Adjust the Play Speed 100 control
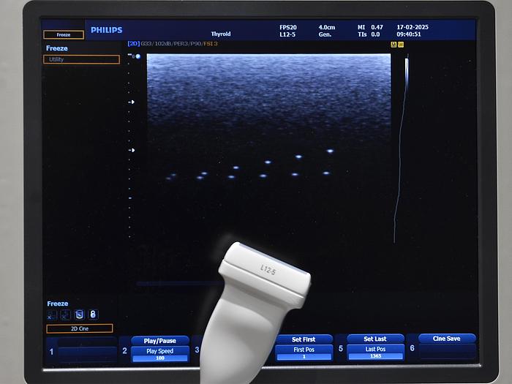The width and height of the screenshot is (512, 384). (160, 354)
